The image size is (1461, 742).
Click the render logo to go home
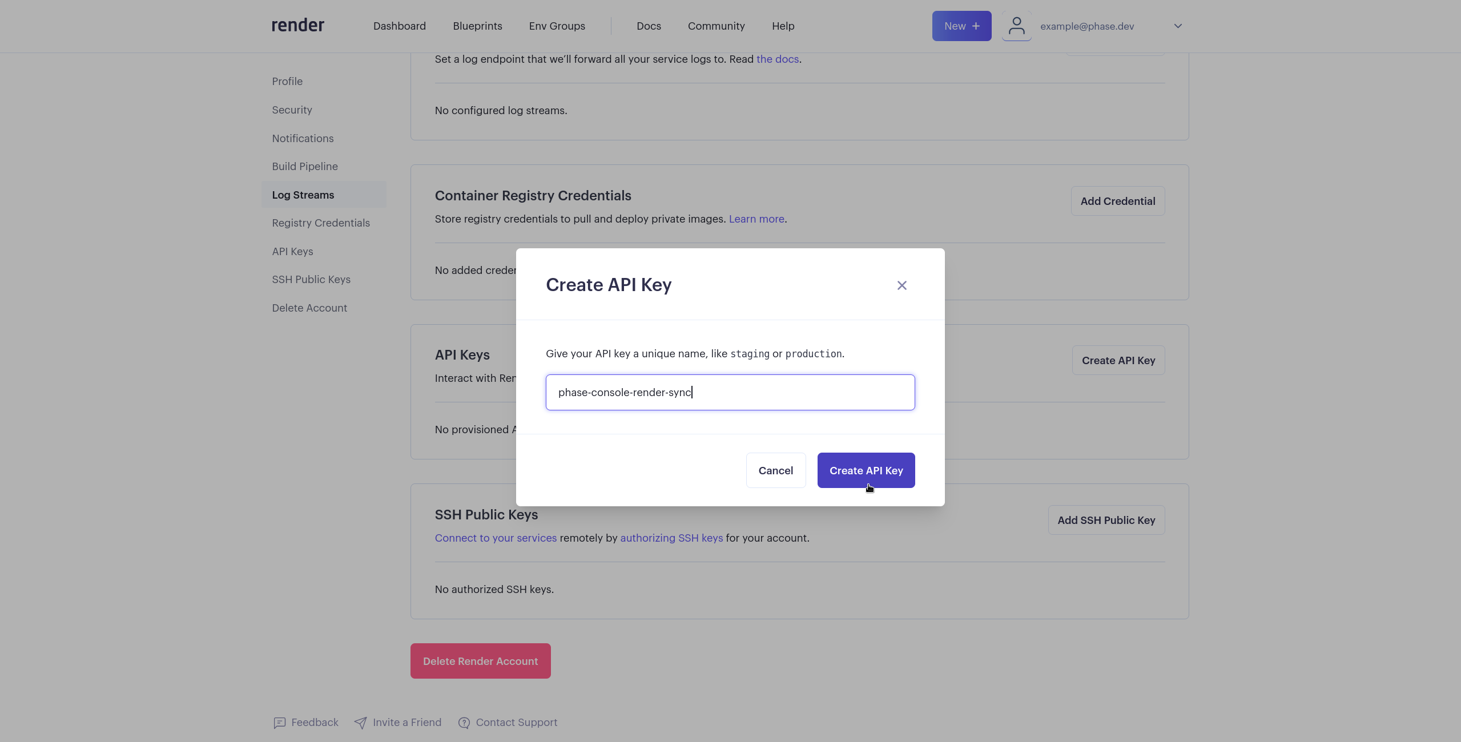coord(297,25)
